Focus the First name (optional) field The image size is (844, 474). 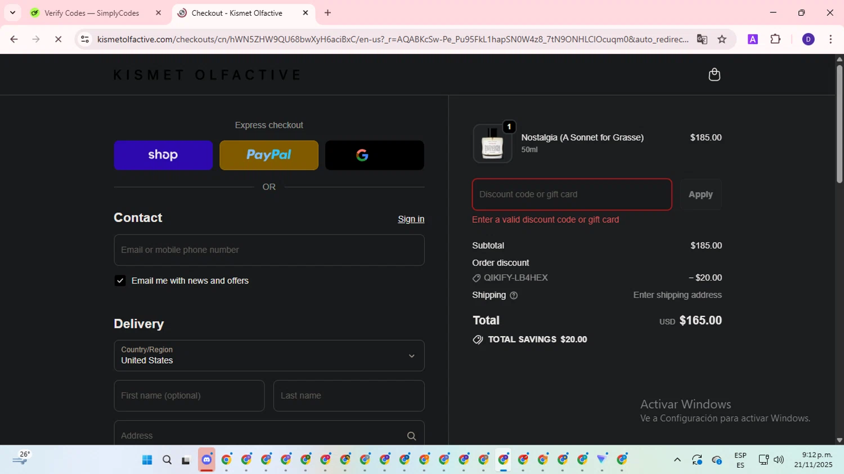189,395
